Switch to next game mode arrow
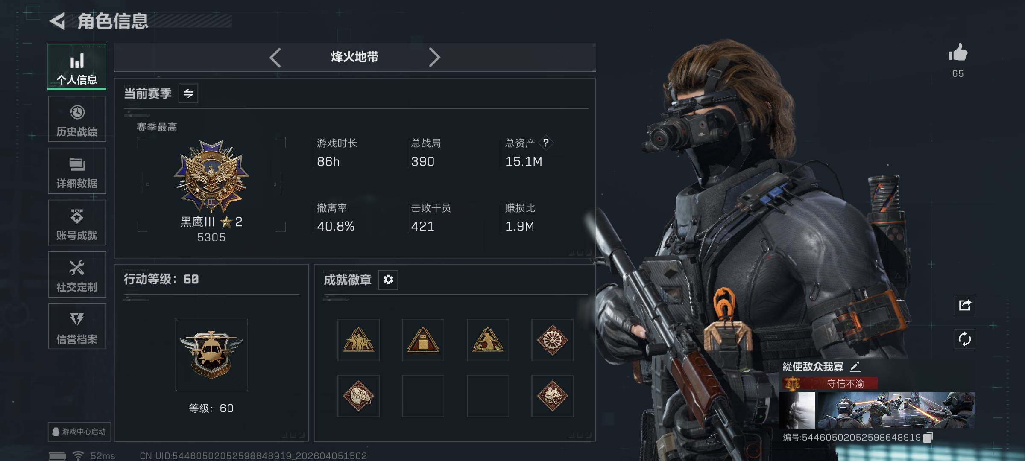This screenshot has height=461, width=1025. (434, 57)
